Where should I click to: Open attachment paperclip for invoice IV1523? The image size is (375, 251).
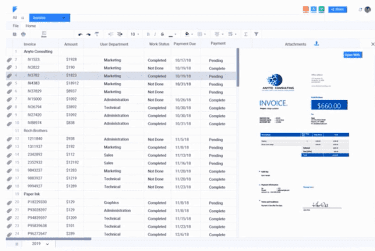[x=9, y=60]
